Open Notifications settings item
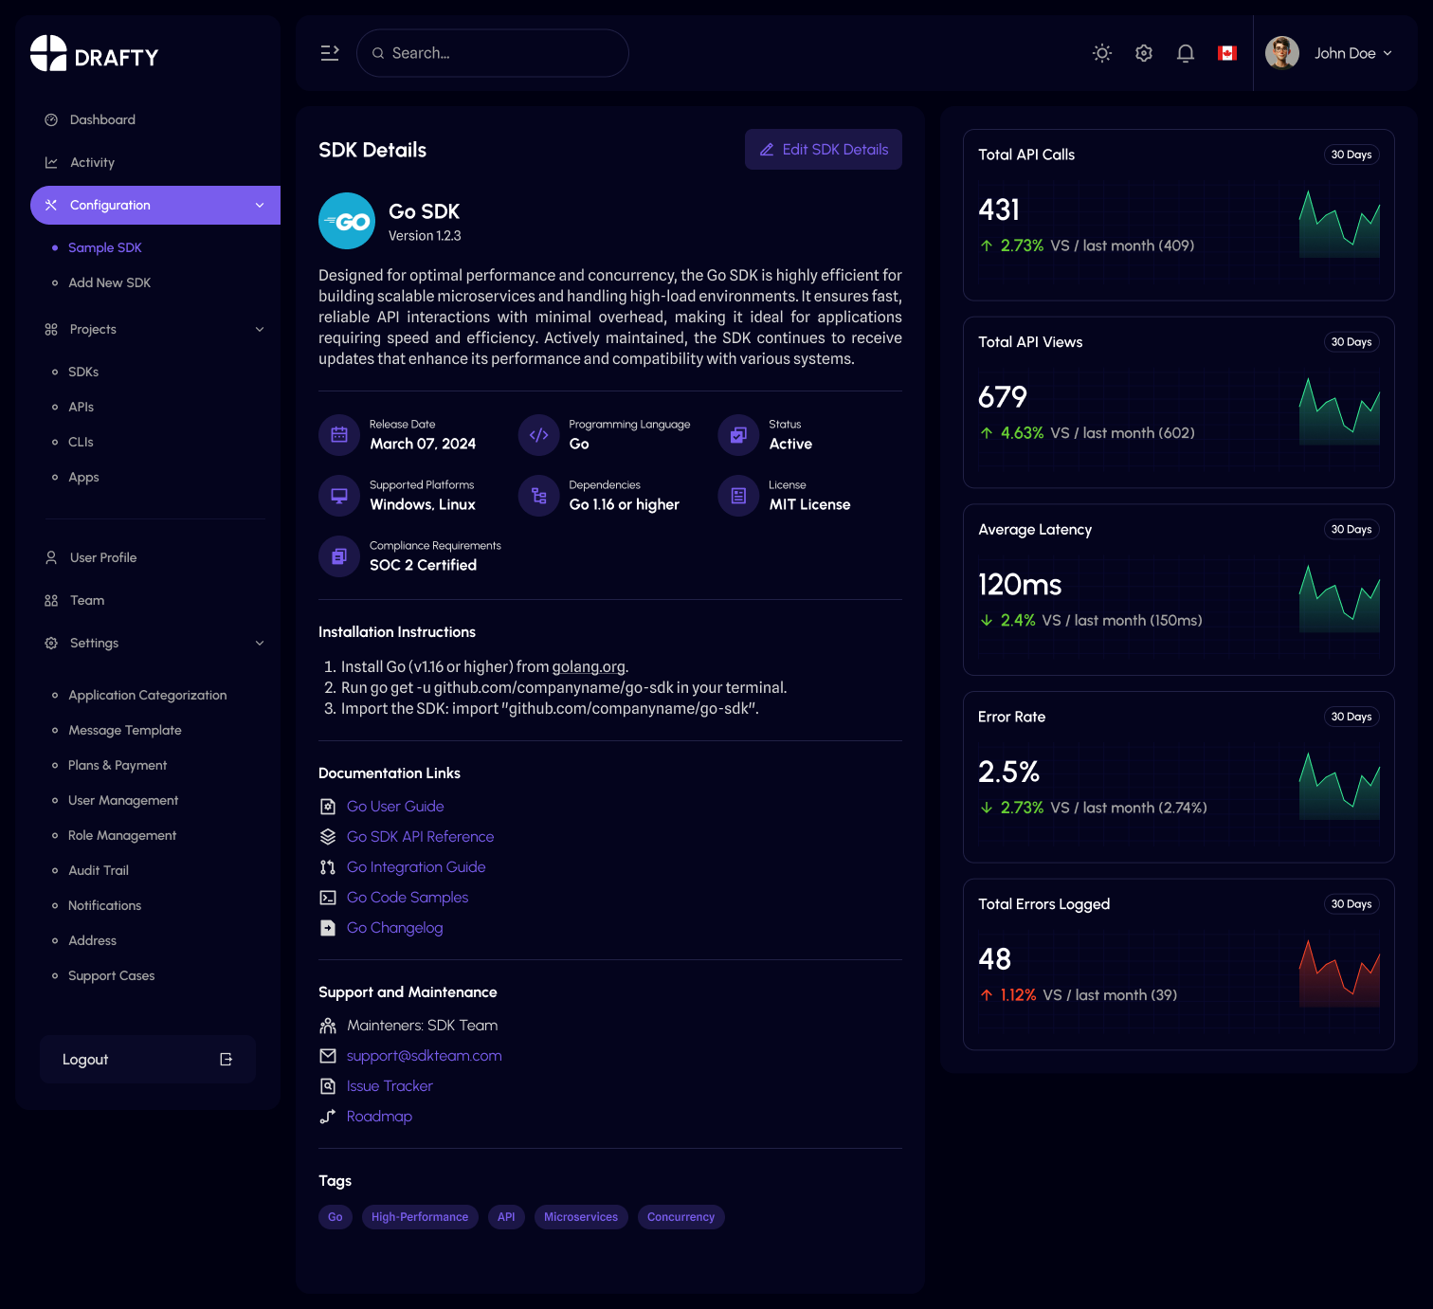The image size is (1433, 1309). pos(104,905)
